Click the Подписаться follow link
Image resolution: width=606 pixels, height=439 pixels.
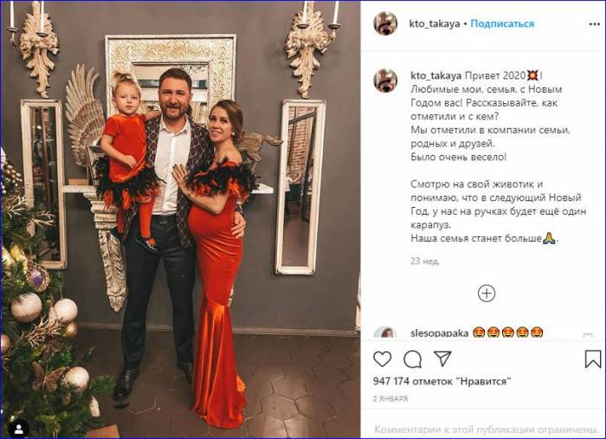(502, 23)
